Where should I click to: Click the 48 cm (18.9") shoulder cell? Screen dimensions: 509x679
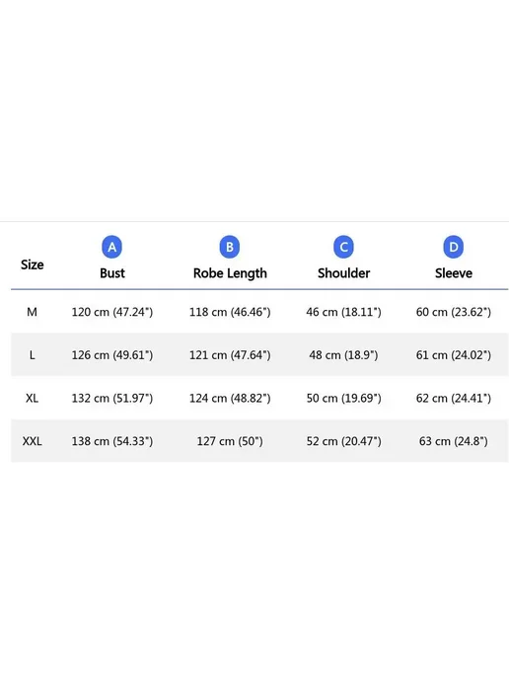click(343, 355)
